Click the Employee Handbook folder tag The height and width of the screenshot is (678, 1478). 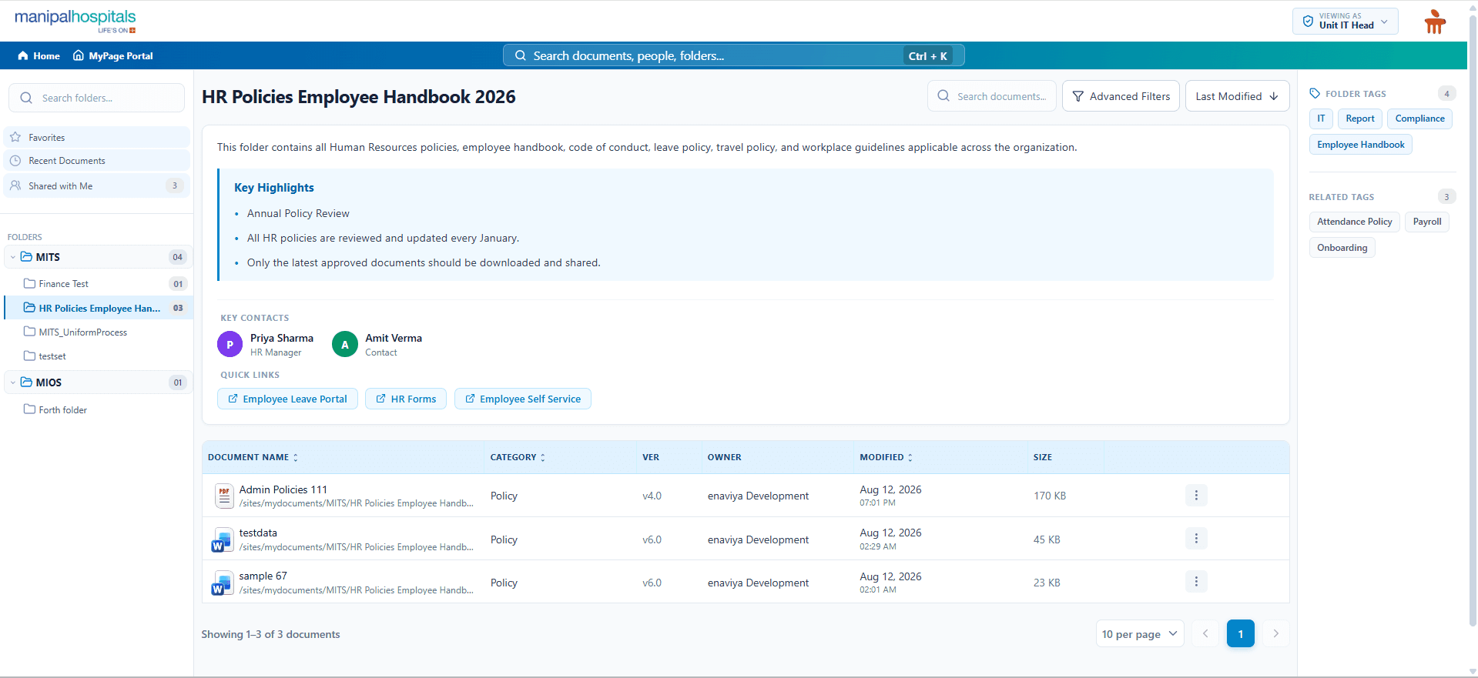(1360, 145)
